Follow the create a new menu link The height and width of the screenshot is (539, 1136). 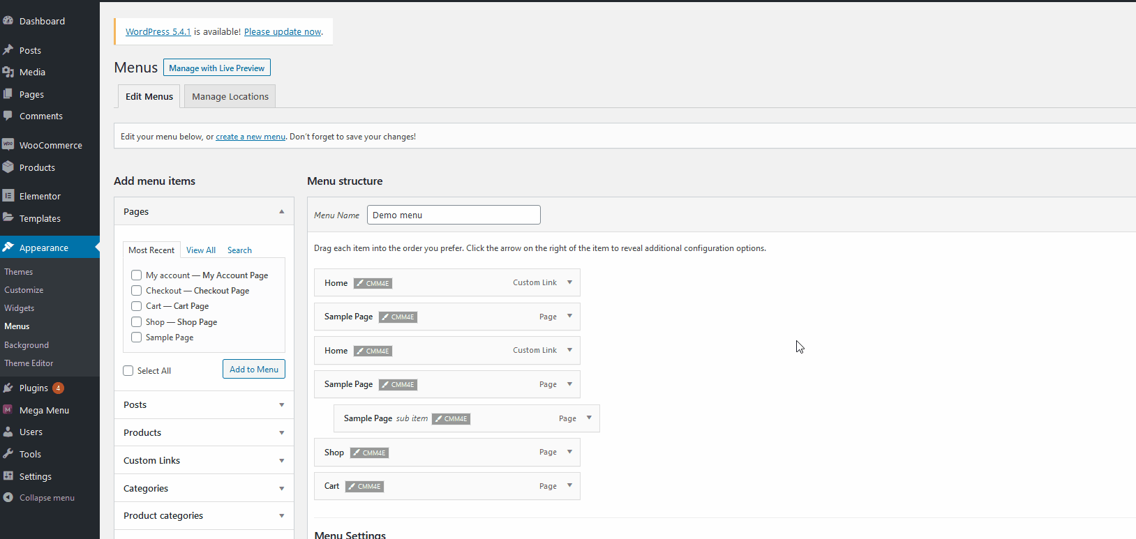pyautogui.click(x=251, y=137)
